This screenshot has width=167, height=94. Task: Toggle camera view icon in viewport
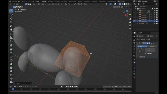click(130, 25)
